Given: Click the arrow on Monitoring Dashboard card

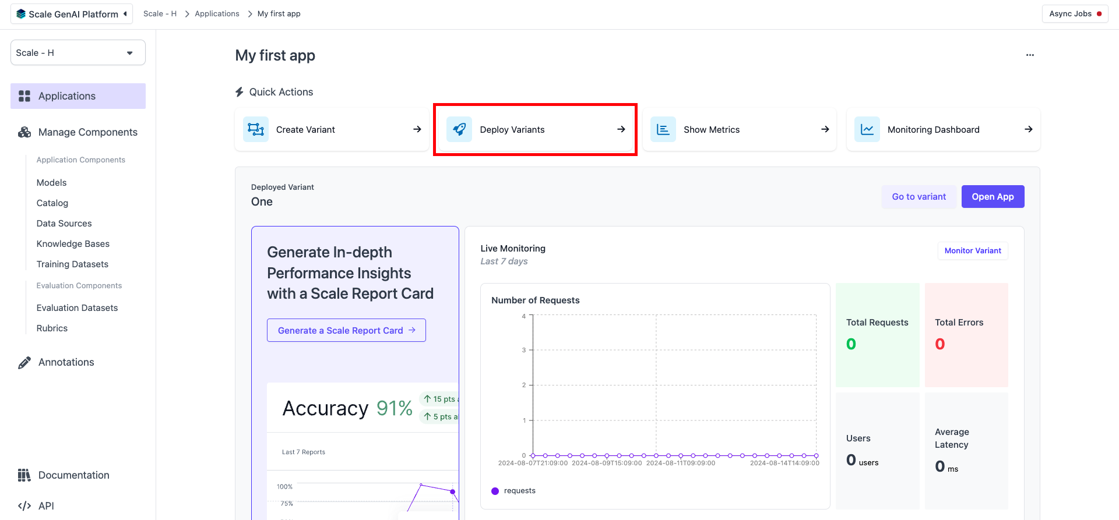Looking at the screenshot, I should click(x=1029, y=129).
